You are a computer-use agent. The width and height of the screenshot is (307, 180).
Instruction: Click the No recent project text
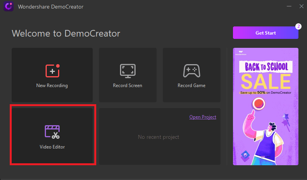click(x=159, y=137)
